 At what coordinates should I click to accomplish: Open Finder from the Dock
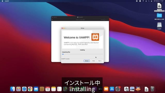coord(13,89)
